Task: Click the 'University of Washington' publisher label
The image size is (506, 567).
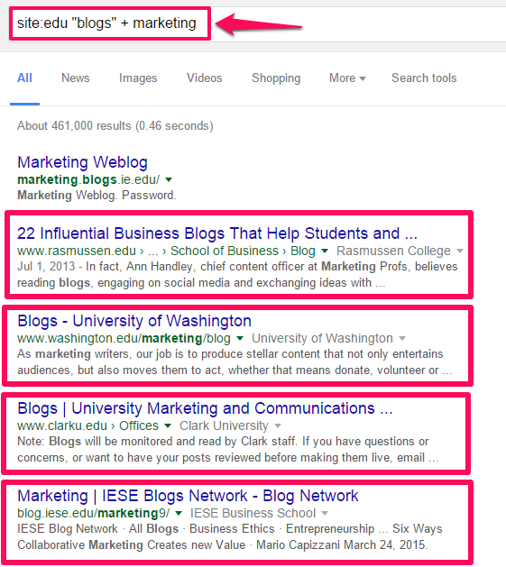Action: 322,338
